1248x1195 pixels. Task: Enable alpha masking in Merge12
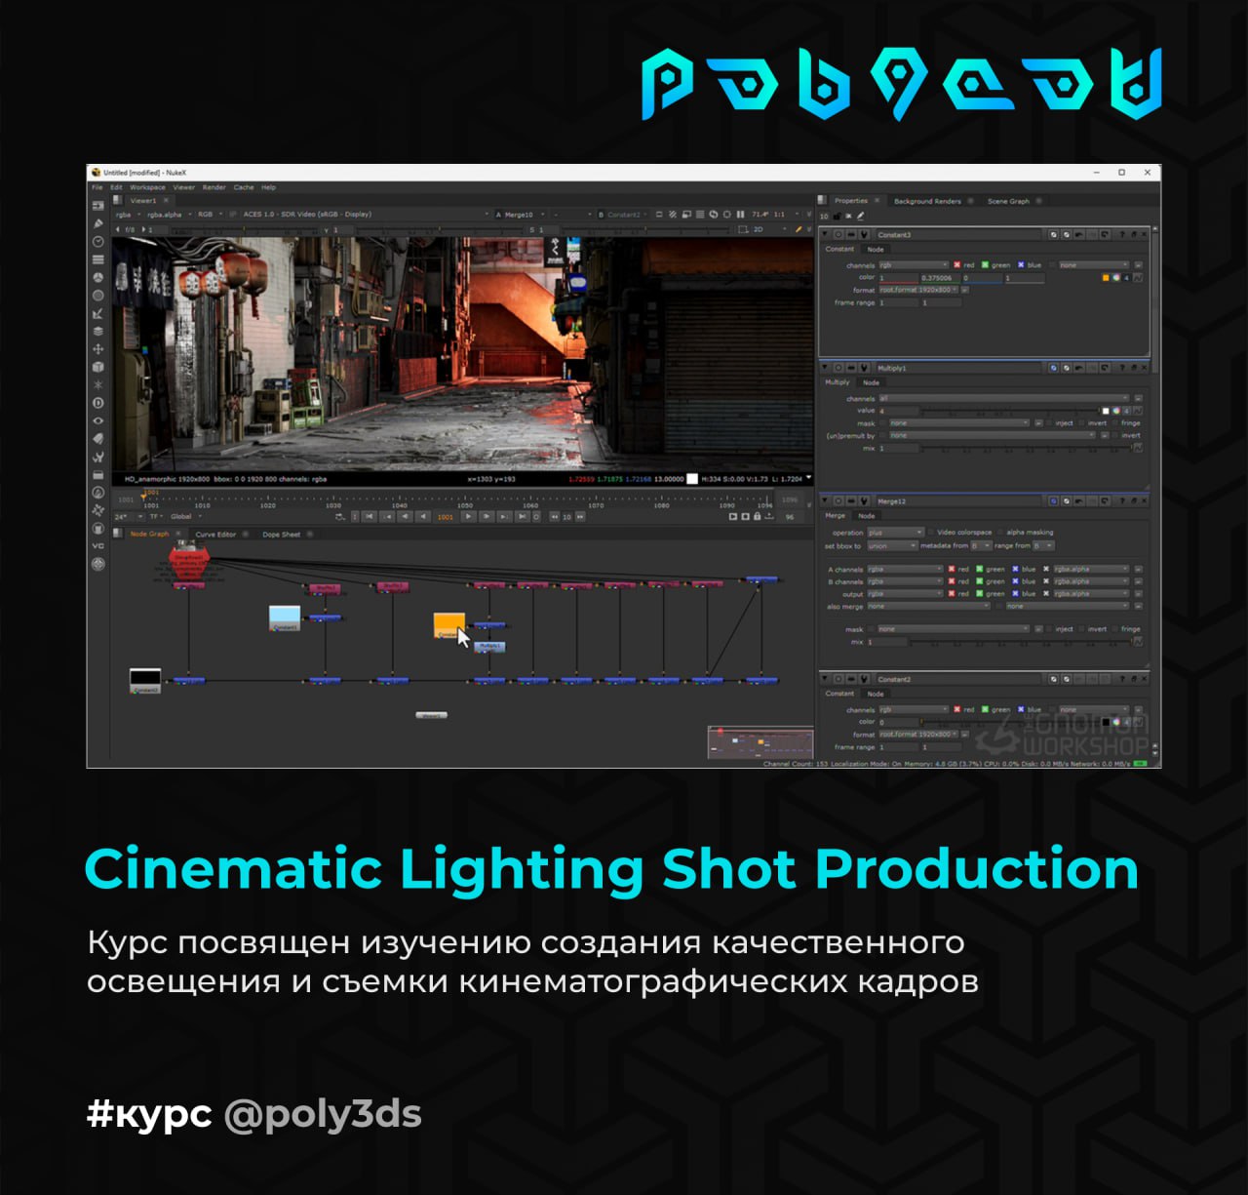click(999, 533)
